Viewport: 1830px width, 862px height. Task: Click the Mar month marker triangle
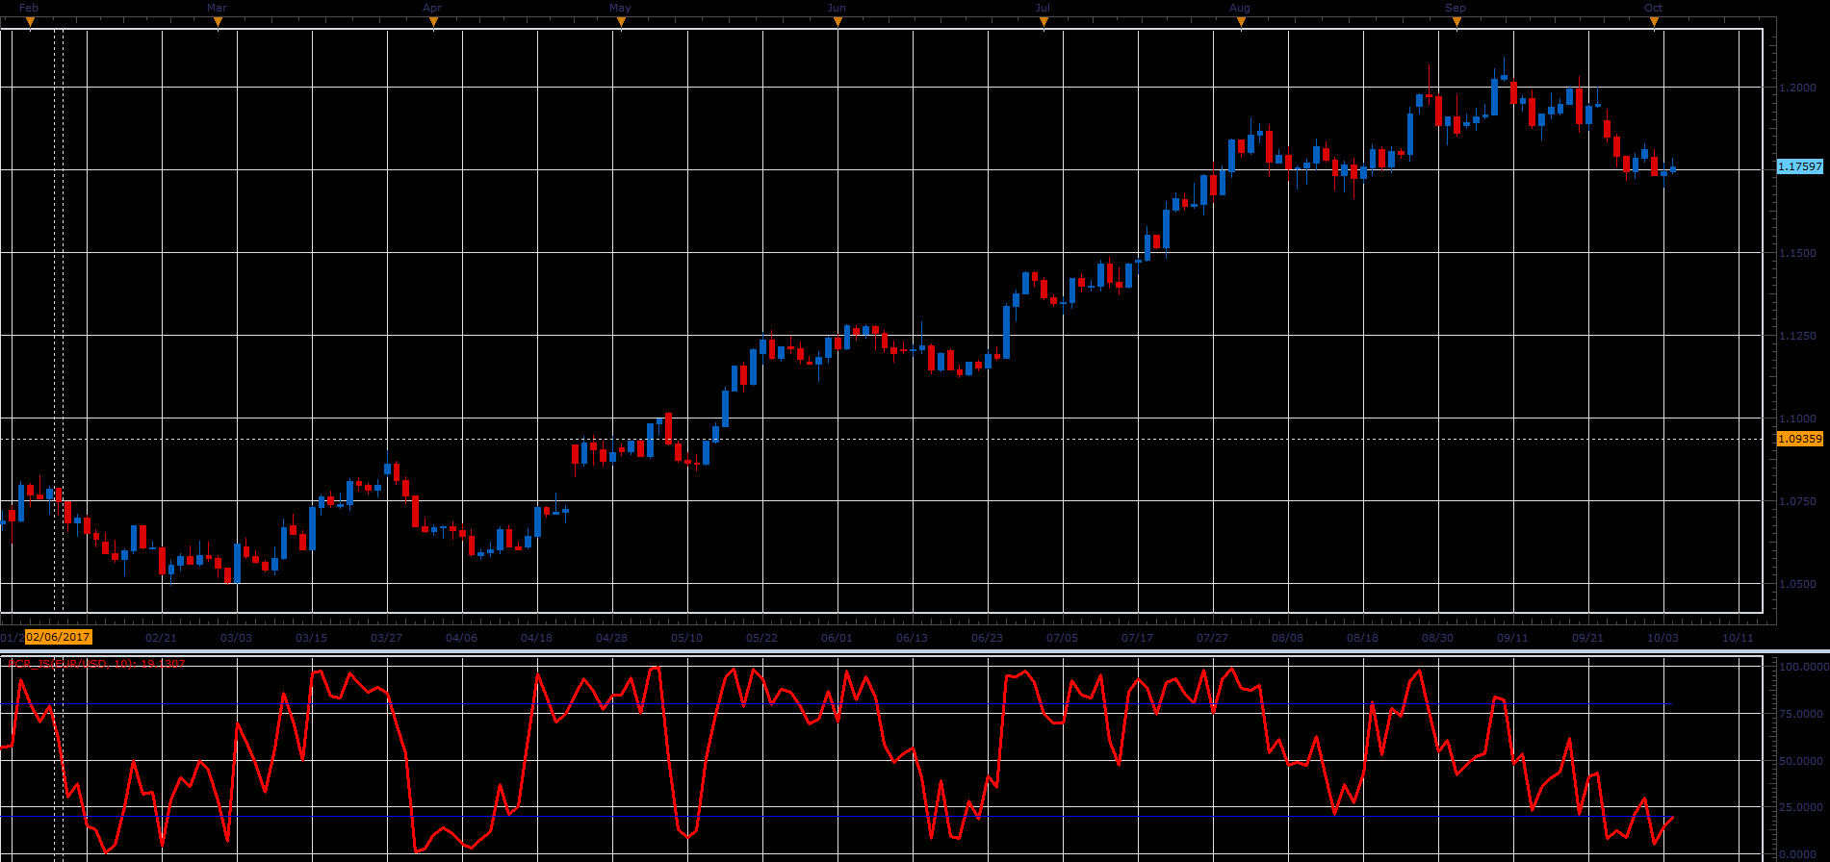tap(219, 22)
